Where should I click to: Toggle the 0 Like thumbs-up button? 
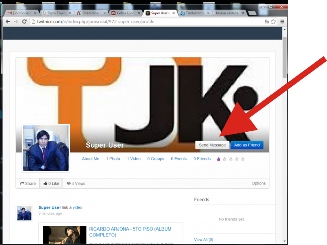click(x=51, y=184)
